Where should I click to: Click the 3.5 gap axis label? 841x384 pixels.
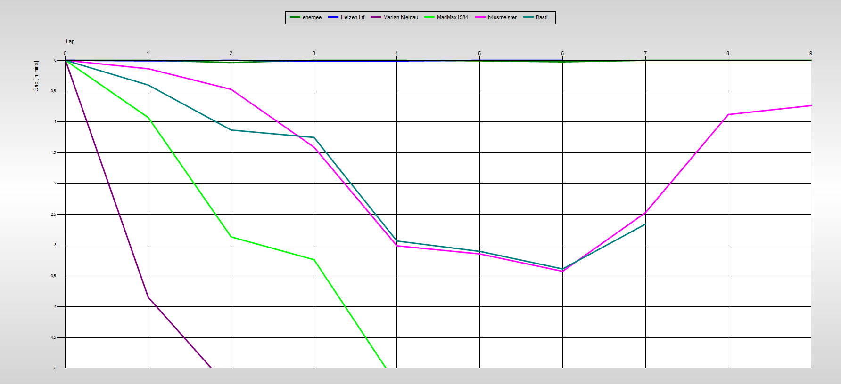pos(54,276)
